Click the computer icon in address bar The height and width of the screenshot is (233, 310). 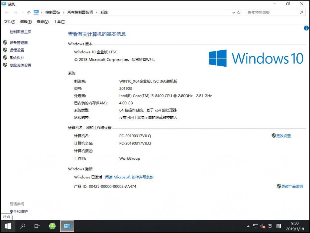click(x=36, y=12)
